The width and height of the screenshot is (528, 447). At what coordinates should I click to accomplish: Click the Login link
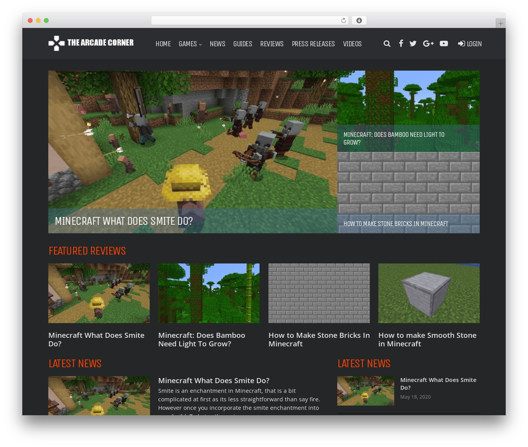tap(470, 44)
